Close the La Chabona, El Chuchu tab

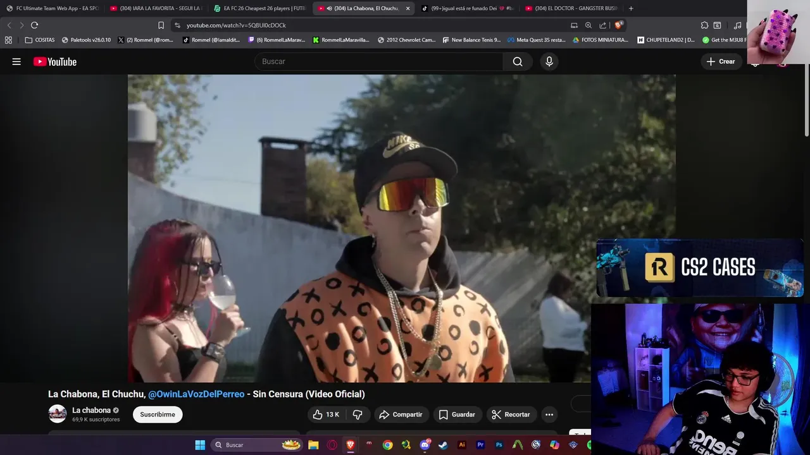pyautogui.click(x=408, y=8)
